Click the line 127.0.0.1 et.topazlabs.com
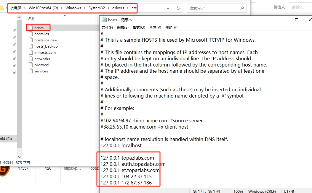 pos(130,170)
